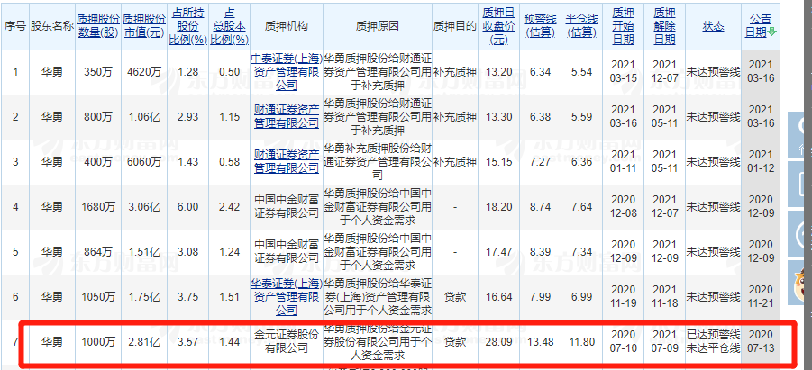Sort by 占总股本比例(%) header

pyautogui.click(x=230, y=26)
